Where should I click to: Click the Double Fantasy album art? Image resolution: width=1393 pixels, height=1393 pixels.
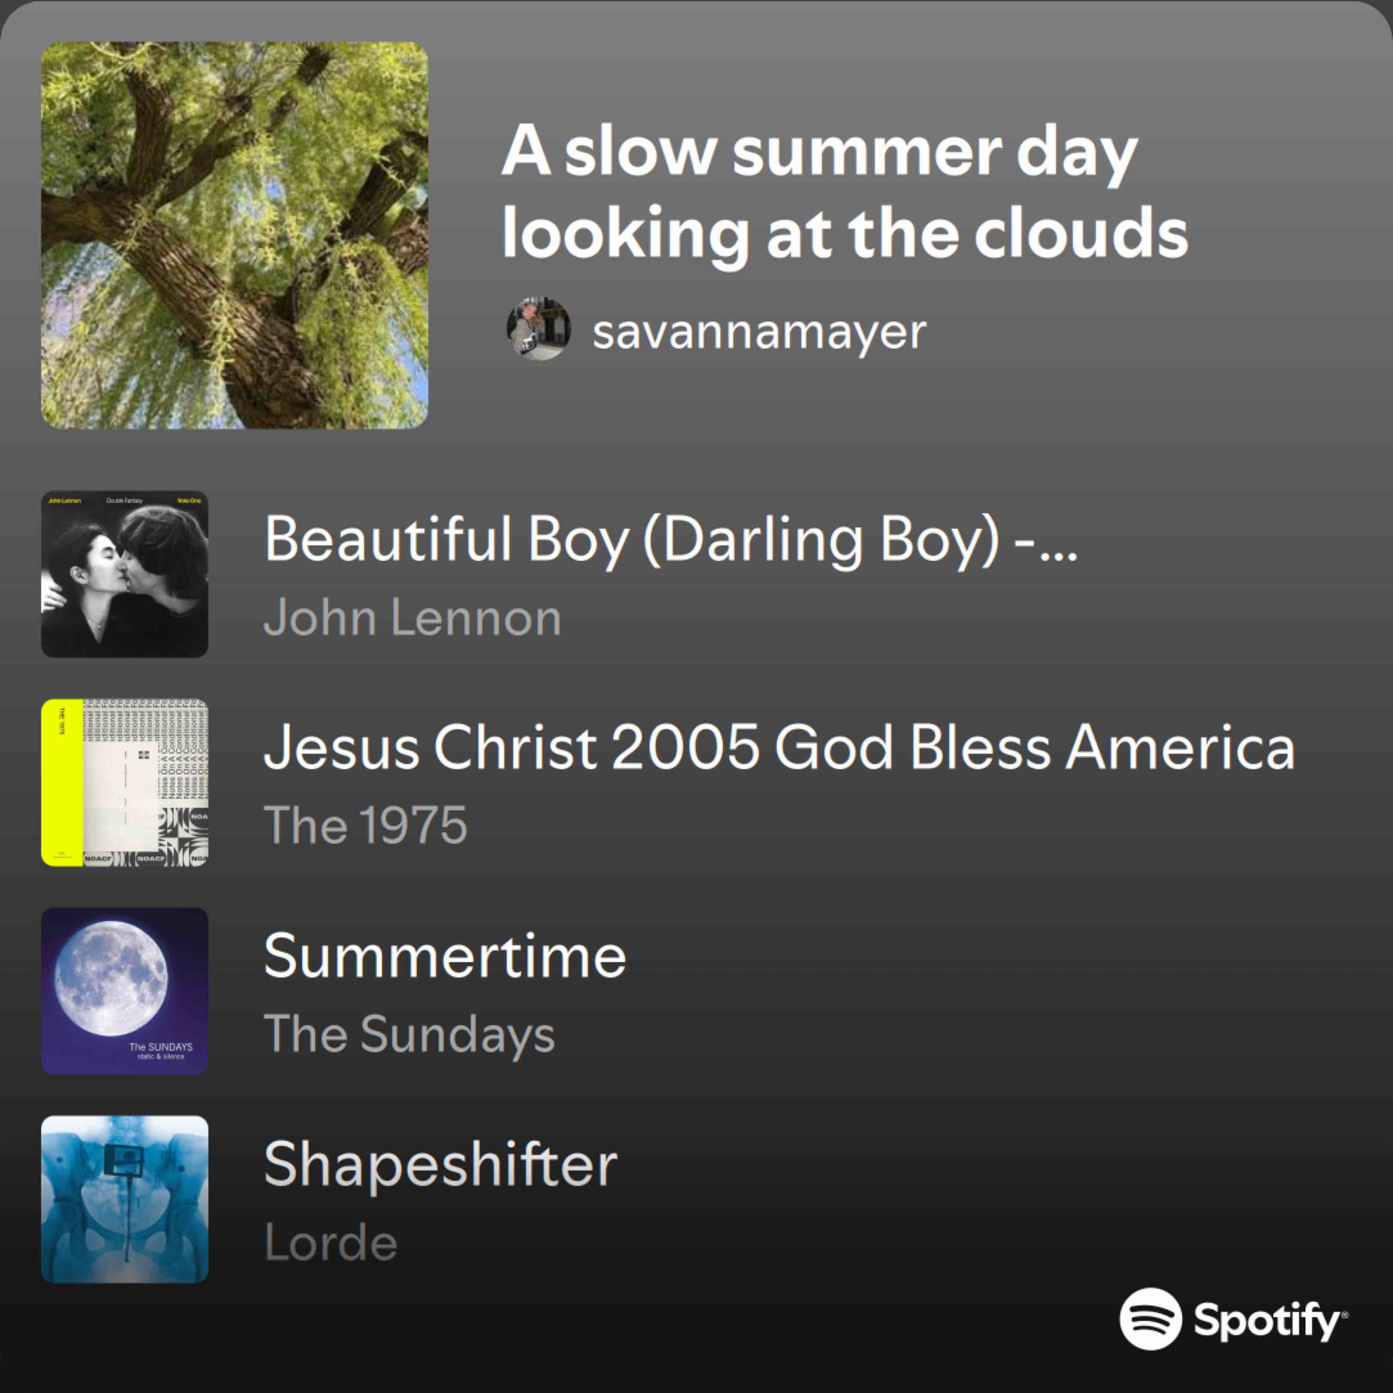125,574
